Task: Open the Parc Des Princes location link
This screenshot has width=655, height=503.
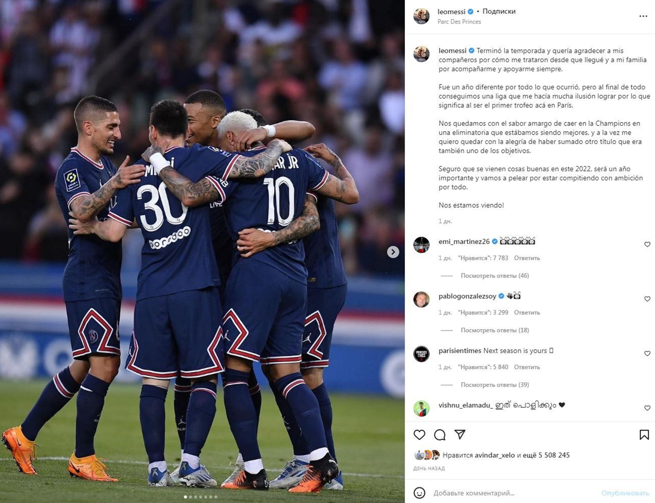Action: tap(459, 22)
